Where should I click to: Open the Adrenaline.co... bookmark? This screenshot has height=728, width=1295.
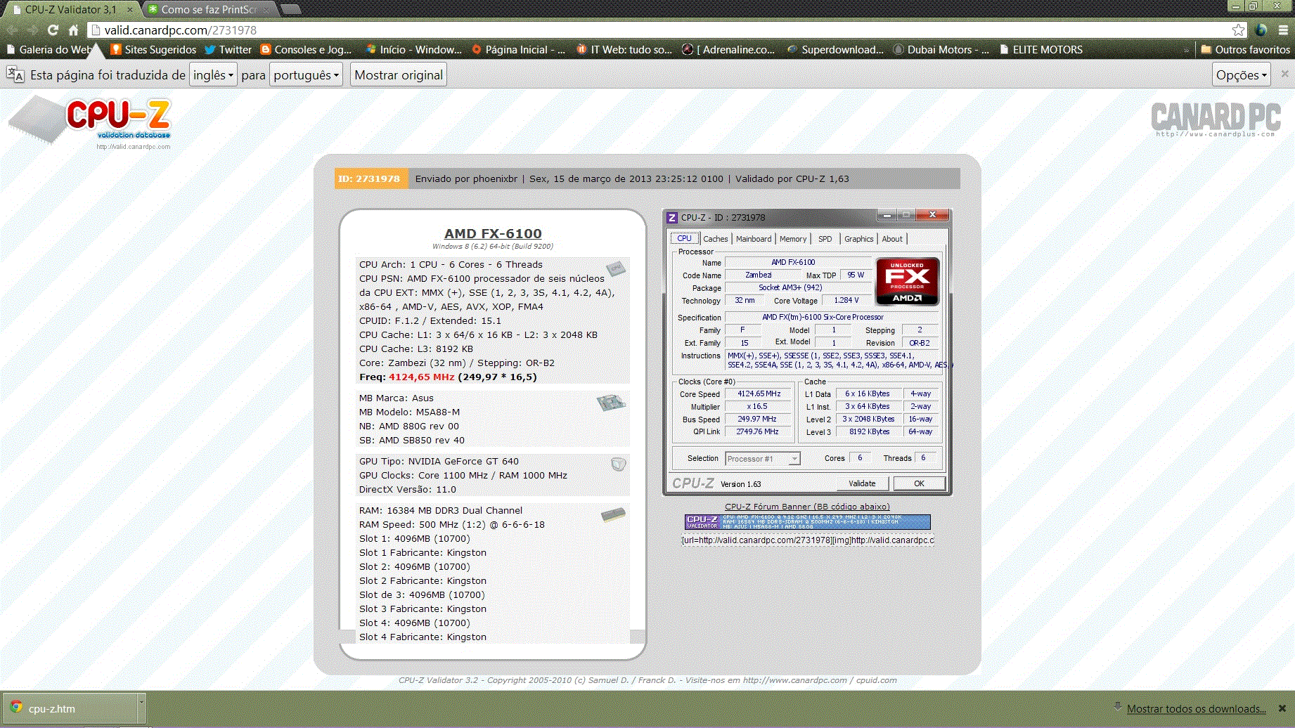[728, 49]
